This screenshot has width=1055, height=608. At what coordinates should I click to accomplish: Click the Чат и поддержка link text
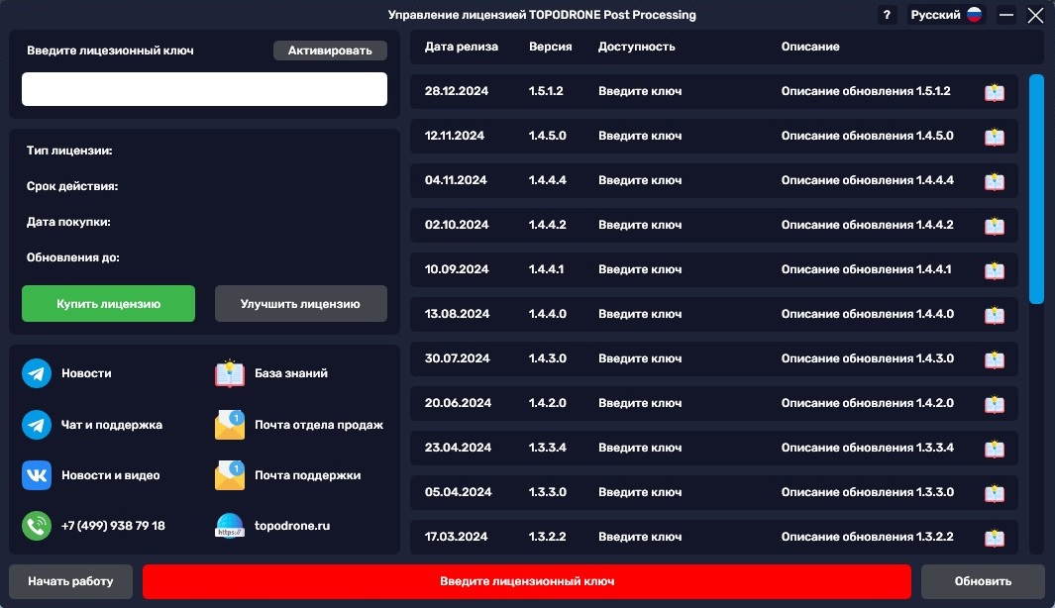pyautogui.click(x=112, y=425)
